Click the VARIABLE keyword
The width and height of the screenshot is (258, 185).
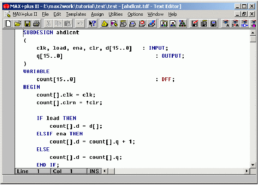point(36,72)
